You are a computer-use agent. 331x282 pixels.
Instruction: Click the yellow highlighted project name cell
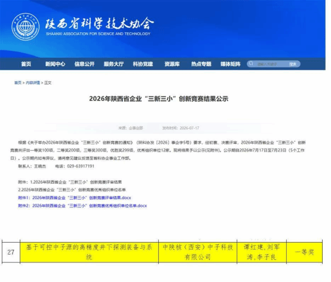coord(89,252)
